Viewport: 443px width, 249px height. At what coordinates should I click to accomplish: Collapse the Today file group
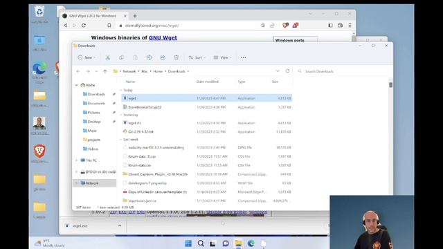(121, 91)
